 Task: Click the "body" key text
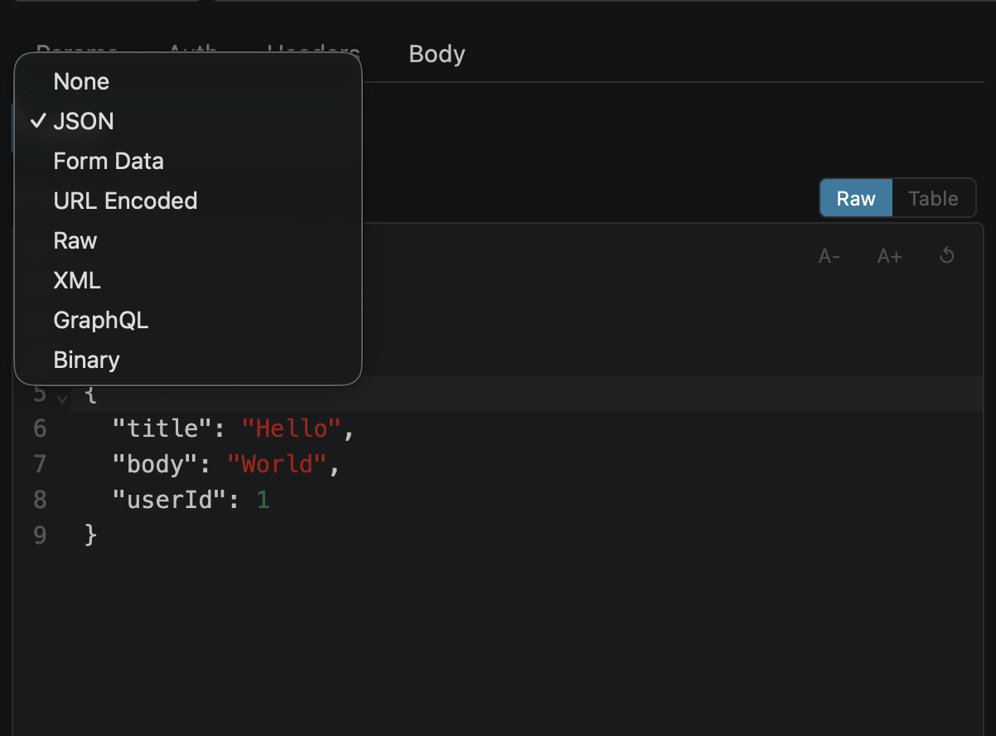pos(156,464)
